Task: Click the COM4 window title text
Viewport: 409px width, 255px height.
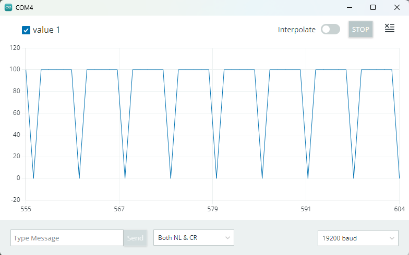Action: click(x=24, y=7)
